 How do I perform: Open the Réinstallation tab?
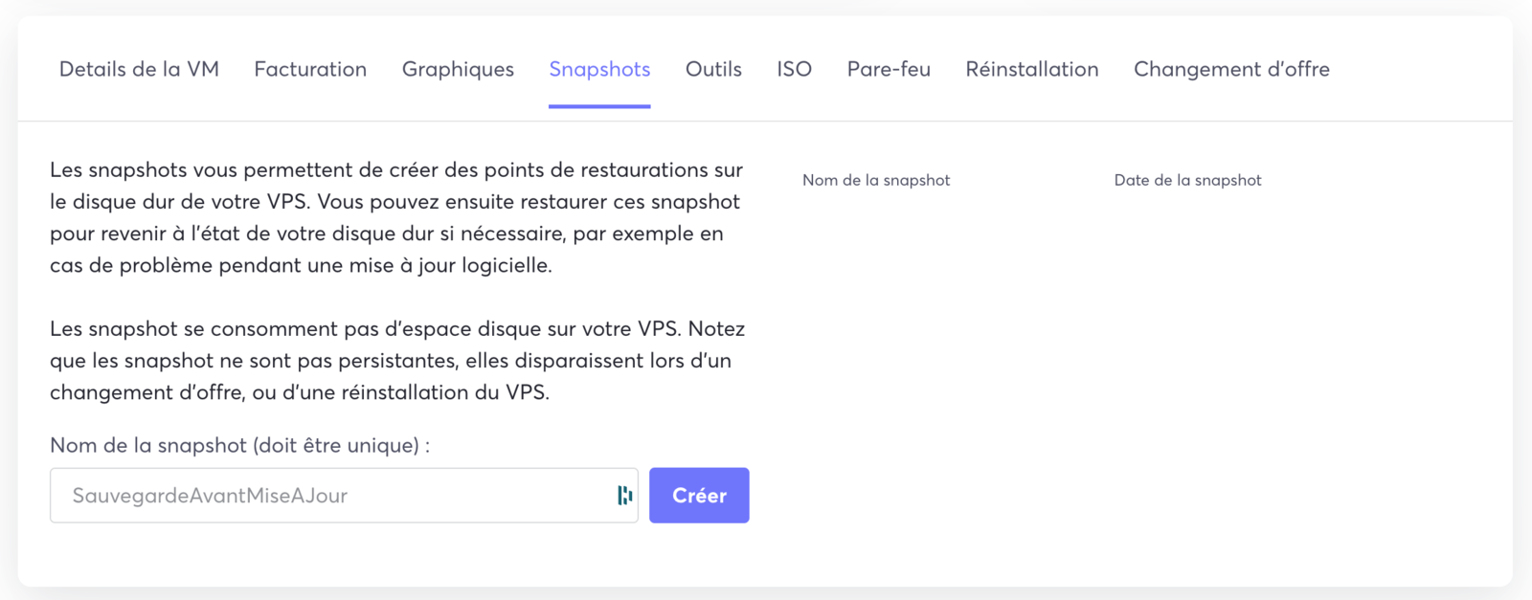(1032, 69)
